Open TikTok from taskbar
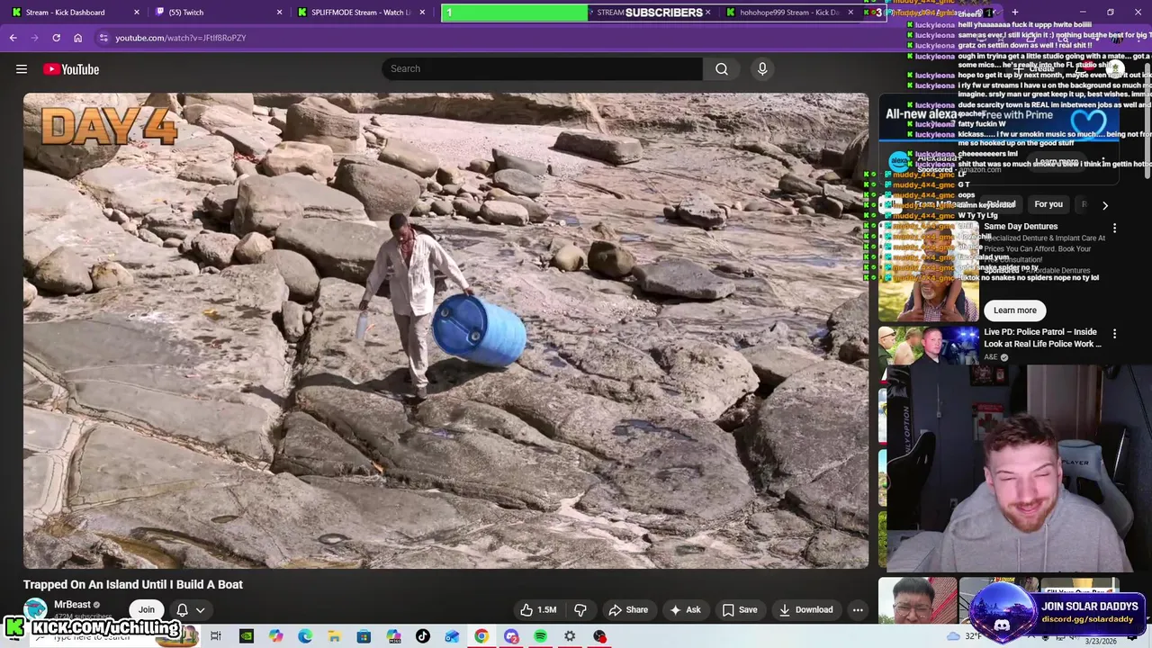The width and height of the screenshot is (1152, 648). pyautogui.click(x=422, y=636)
